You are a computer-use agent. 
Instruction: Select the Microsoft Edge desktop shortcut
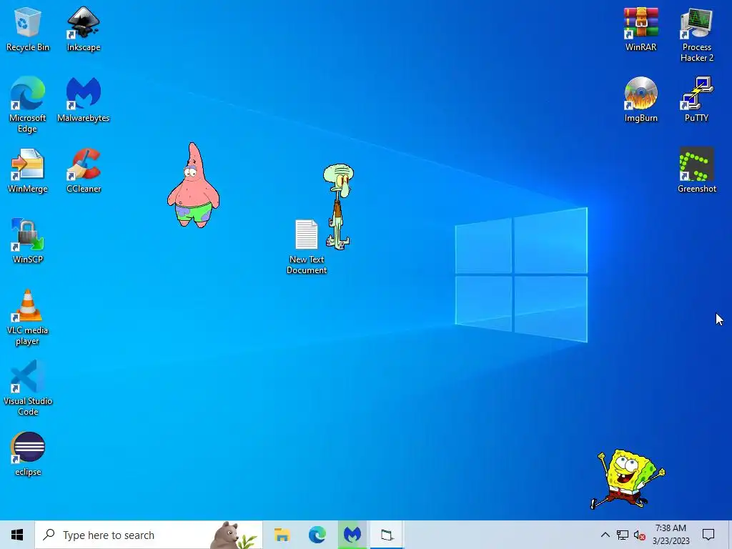(28, 104)
